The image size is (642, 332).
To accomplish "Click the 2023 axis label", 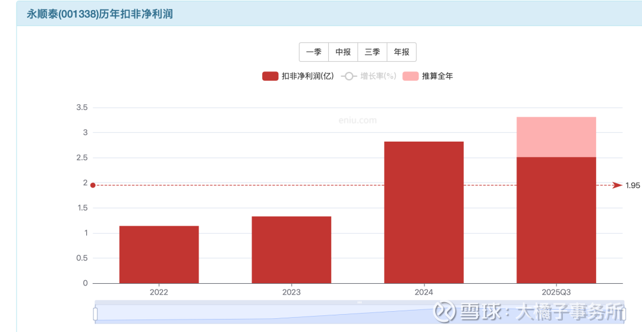I will 291,292.
